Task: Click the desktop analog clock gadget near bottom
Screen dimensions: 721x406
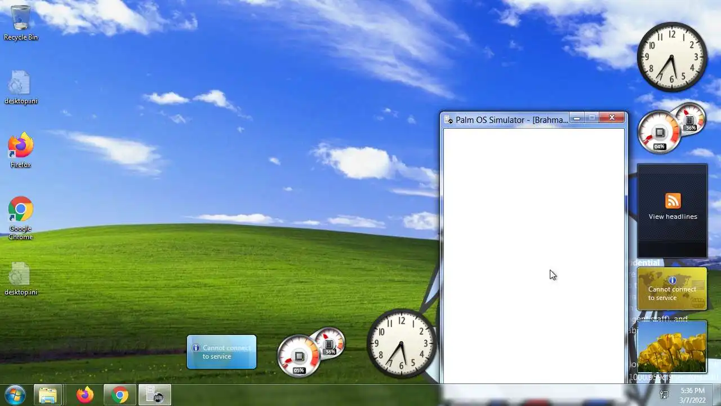Action: click(402, 343)
